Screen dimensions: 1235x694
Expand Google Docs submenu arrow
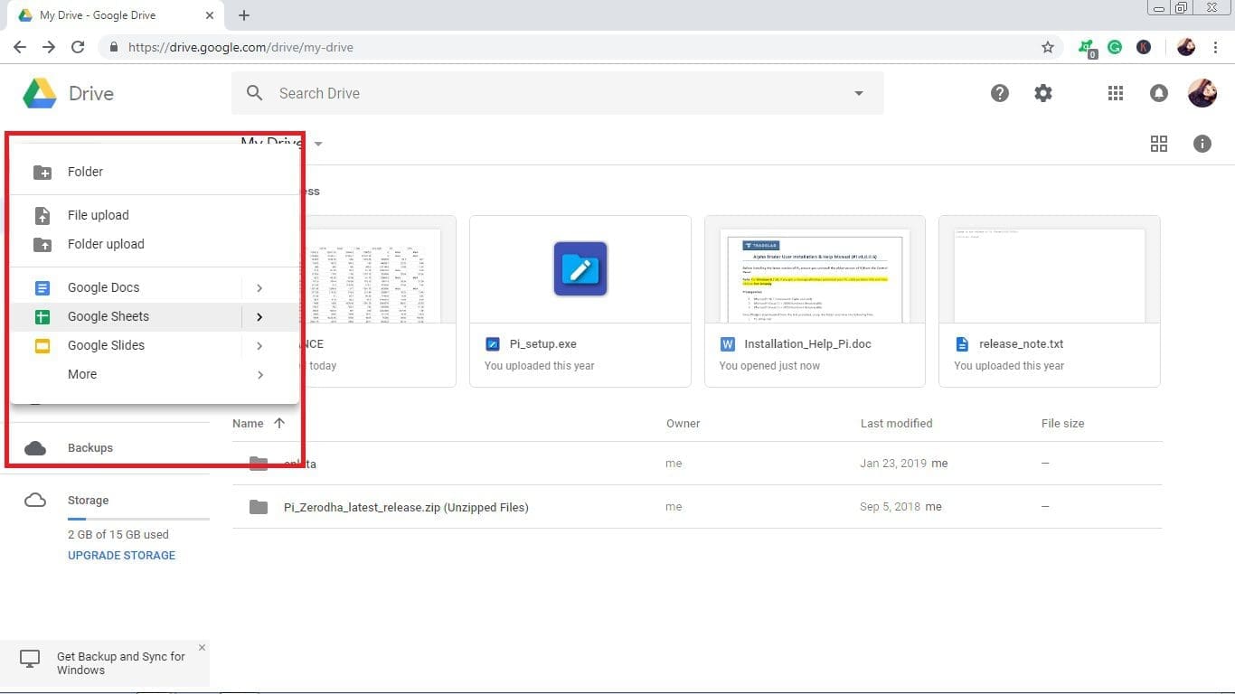tap(259, 288)
